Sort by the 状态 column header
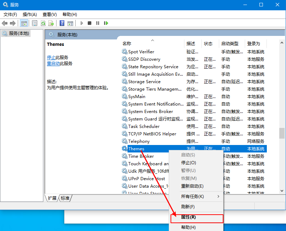 click(210, 43)
